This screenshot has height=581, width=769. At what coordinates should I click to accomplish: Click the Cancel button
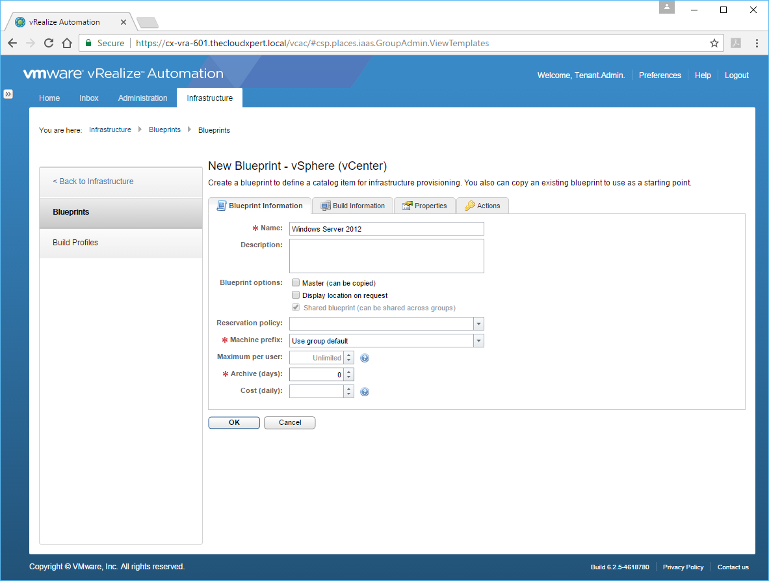(290, 423)
